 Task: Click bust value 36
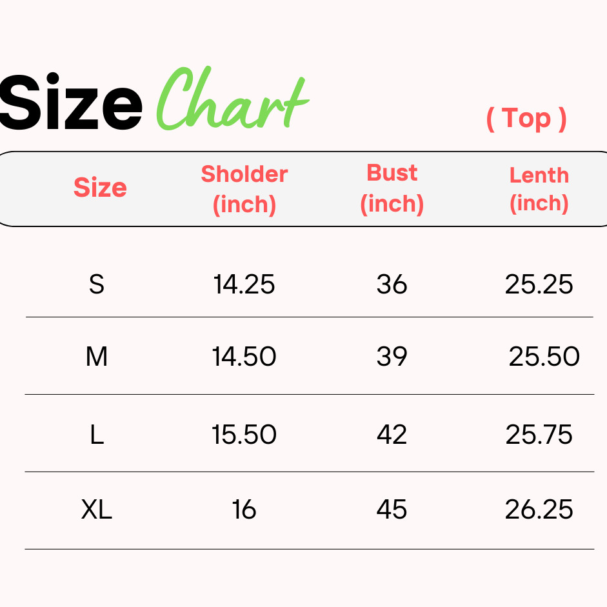(x=392, y=284)
